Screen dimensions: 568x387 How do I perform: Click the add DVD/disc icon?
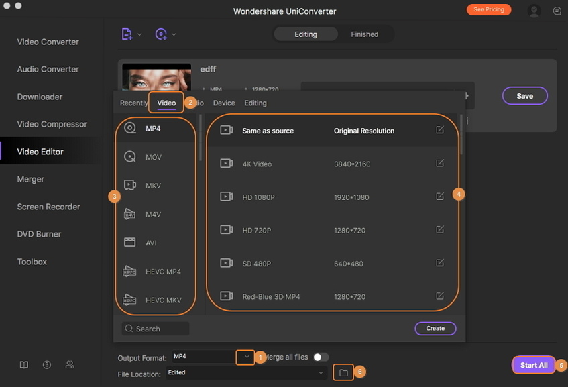(161, 34)
